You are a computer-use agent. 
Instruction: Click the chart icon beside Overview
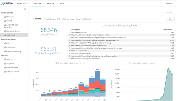[x=5, y=17]
